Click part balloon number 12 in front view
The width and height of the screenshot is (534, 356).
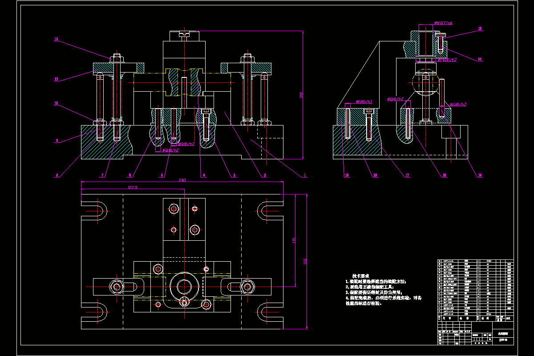[56, 40]
